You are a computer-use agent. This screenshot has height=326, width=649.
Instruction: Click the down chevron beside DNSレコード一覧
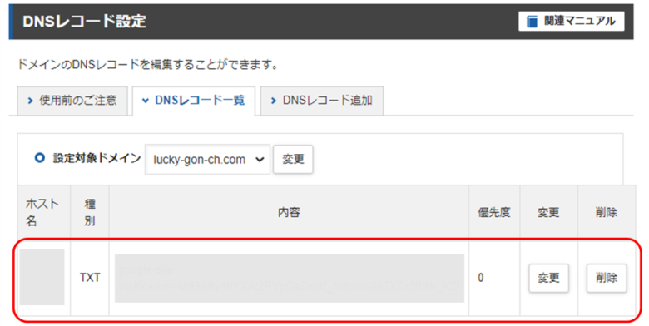pyautogui.click(x=146, y=101)
